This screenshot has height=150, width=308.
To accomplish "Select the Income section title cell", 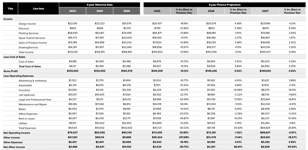I will coord(8,19).
